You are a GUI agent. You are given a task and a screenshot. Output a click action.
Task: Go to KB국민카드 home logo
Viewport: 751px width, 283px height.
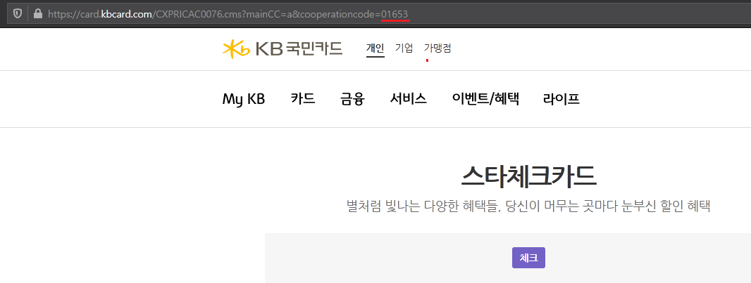[283, 48]
